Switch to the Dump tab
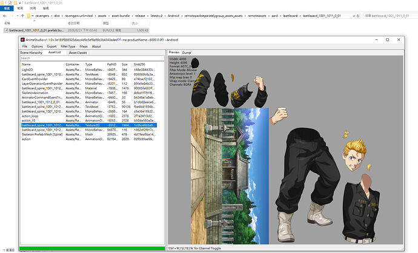The height and width of the screenshot is (253, 418). (x=187, y=53)
